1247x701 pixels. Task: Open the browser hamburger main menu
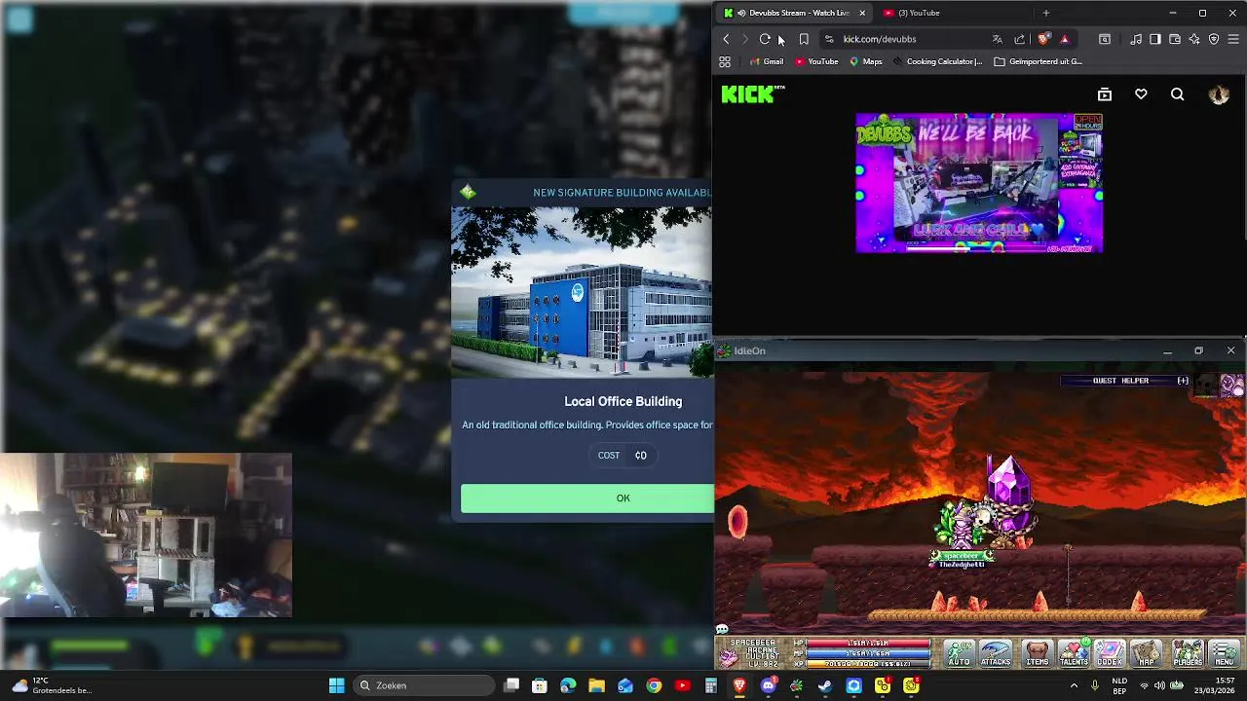coord(1233,39)
